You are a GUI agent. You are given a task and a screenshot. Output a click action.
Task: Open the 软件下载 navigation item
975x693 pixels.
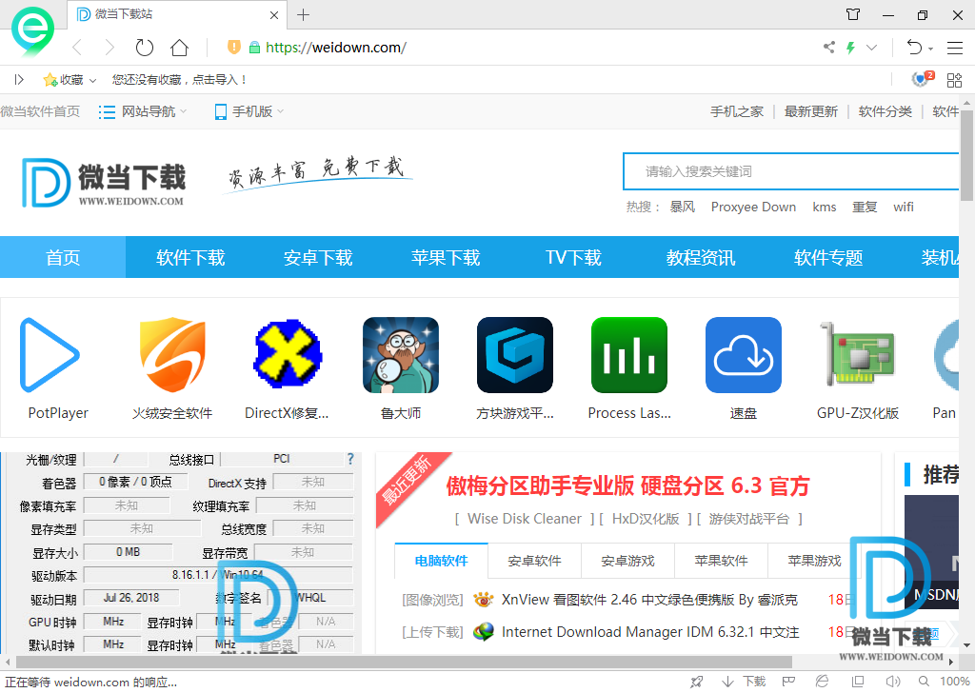coord(190,257)
